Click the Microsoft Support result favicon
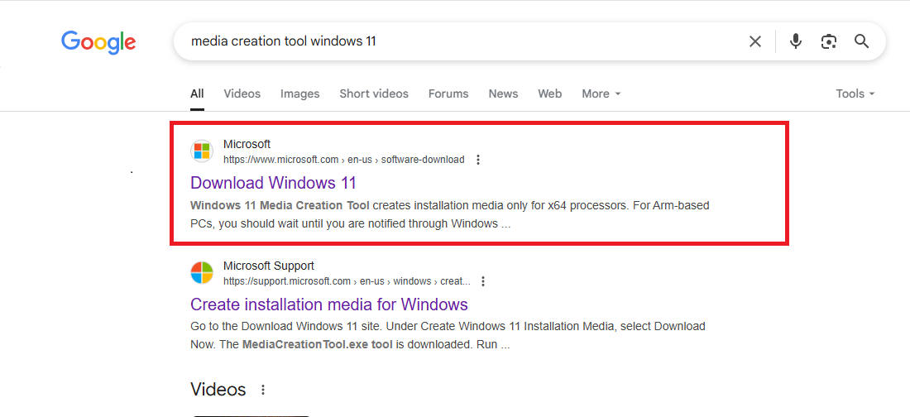This screenshot has width=910, height=417. tap(202, 273)
